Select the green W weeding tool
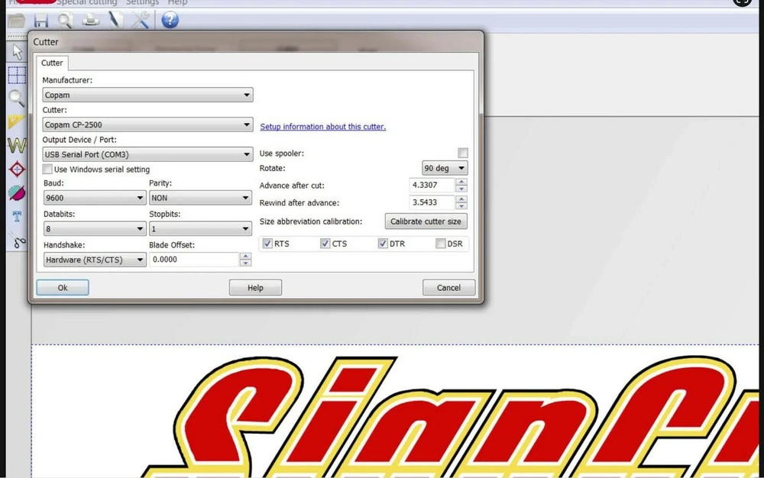This screenshot has height=478, width=764. (17, 145)
